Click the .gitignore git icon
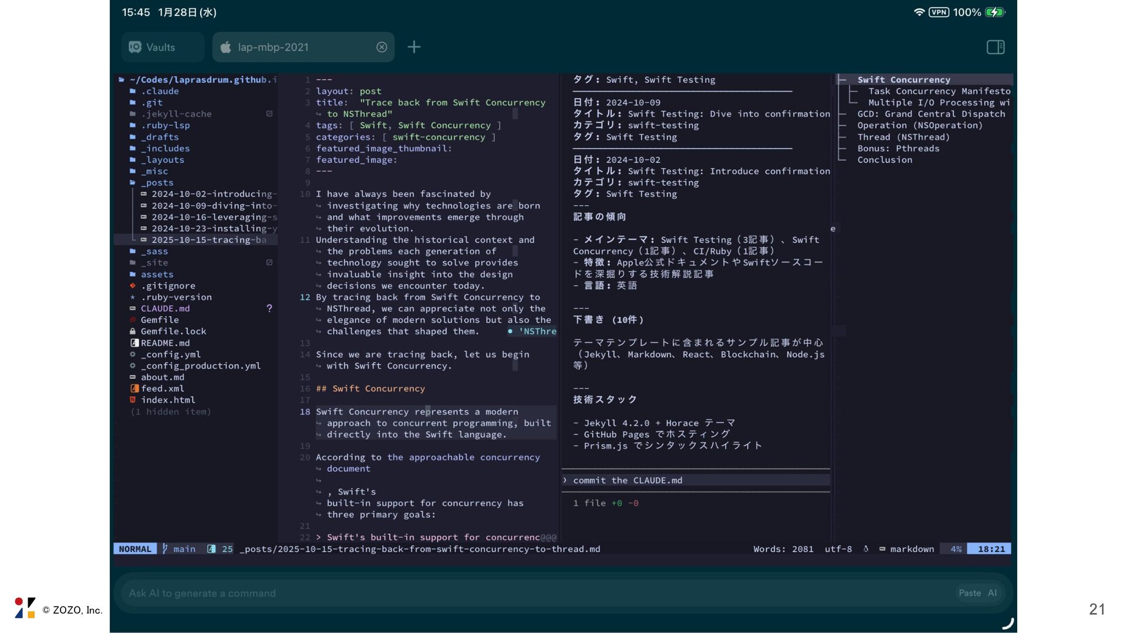 point(133,286)
